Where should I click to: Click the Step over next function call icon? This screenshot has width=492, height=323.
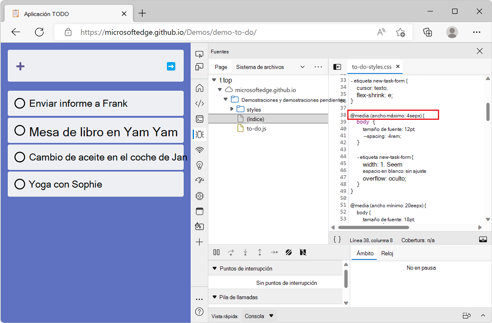pyautogui.click(x=231, y=252)
